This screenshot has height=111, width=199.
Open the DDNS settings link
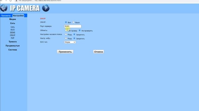[x=12, y=32]
